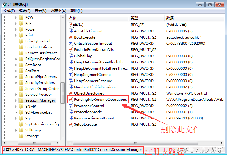The width and height of the screenshot is (227, 155).
Task: Expand the Print key arrow
Action: pos(16,35)
